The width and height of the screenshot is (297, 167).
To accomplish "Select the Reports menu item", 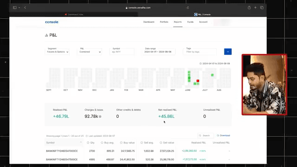I will click(x=178, y=22).
